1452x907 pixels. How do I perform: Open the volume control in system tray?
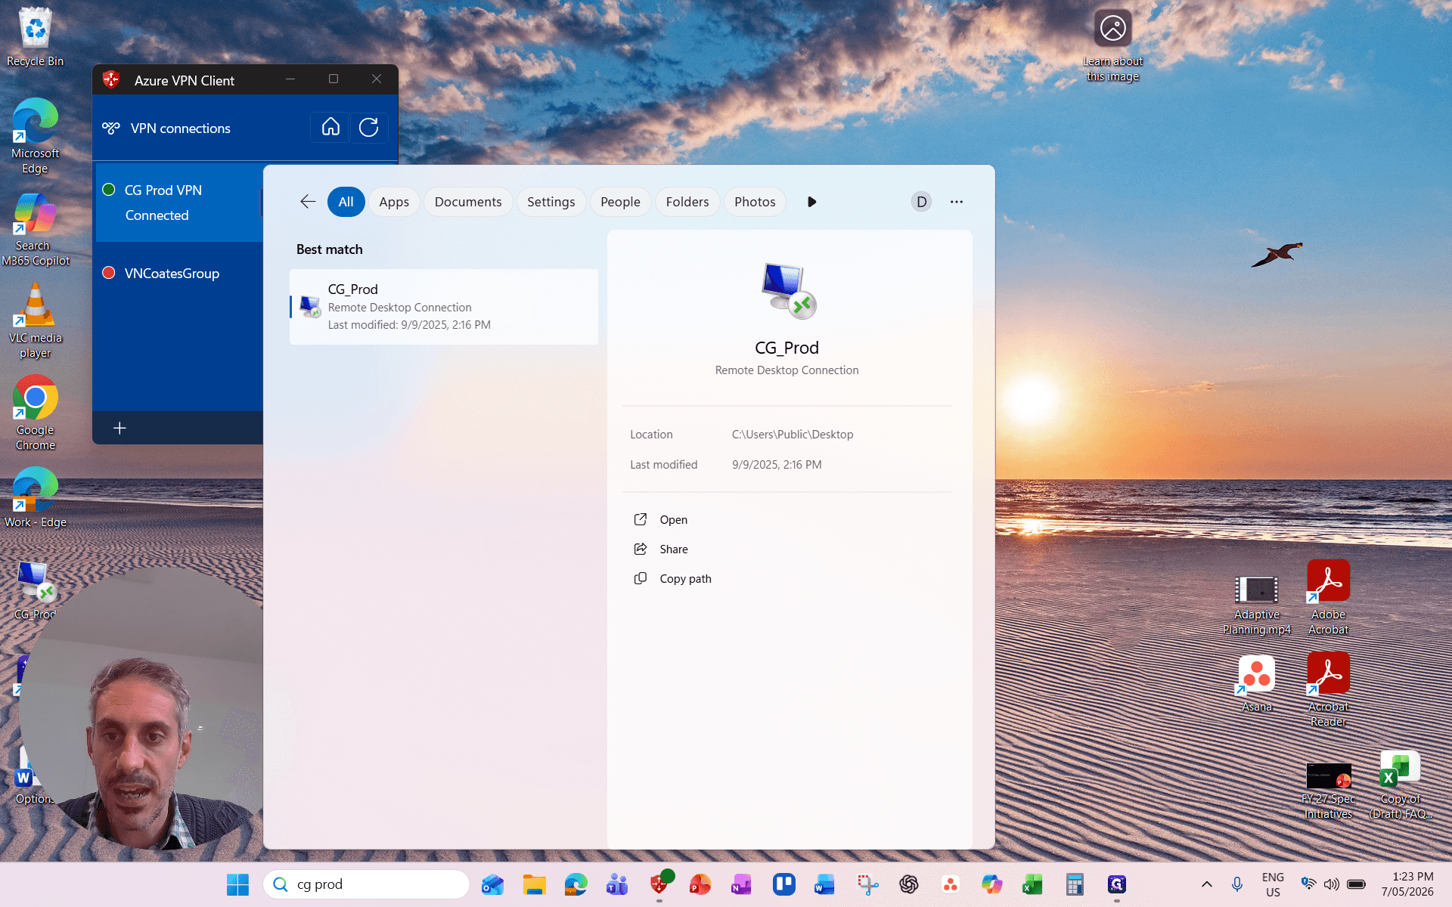point(1332,884)
